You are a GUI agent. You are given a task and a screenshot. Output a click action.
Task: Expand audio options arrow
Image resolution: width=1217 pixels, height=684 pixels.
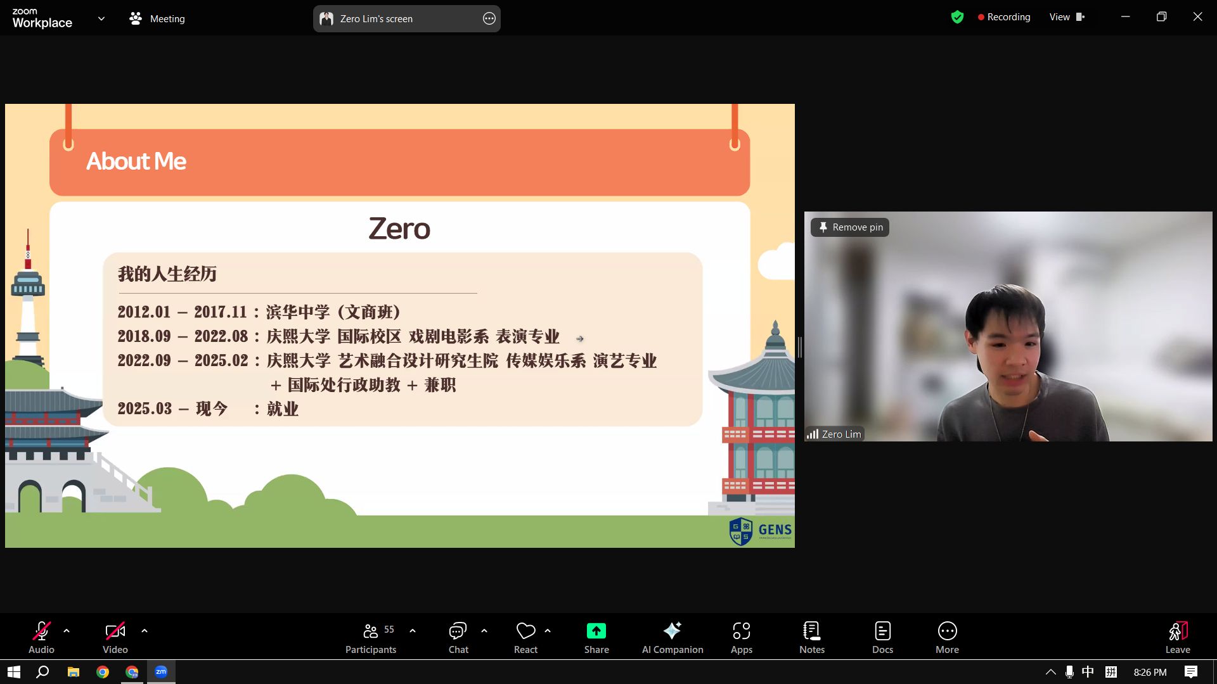click(67, 631)
